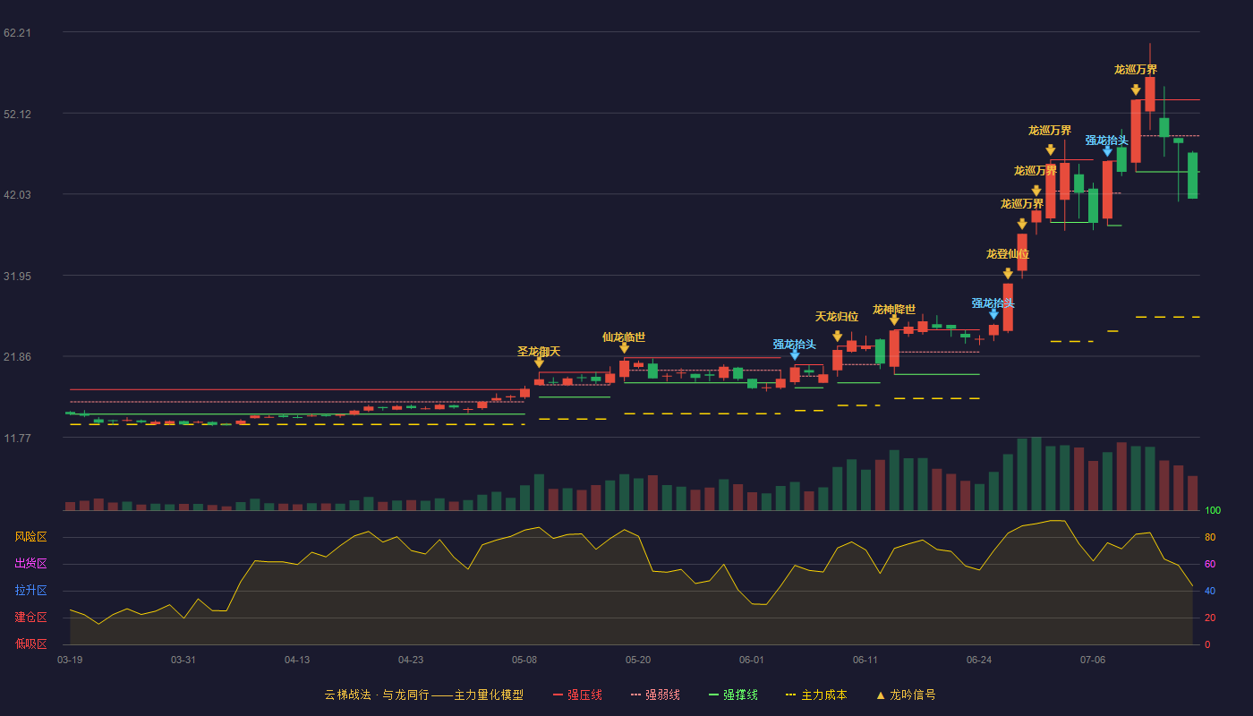
Task: Pick the 04-23 date label
Action: 411,660
